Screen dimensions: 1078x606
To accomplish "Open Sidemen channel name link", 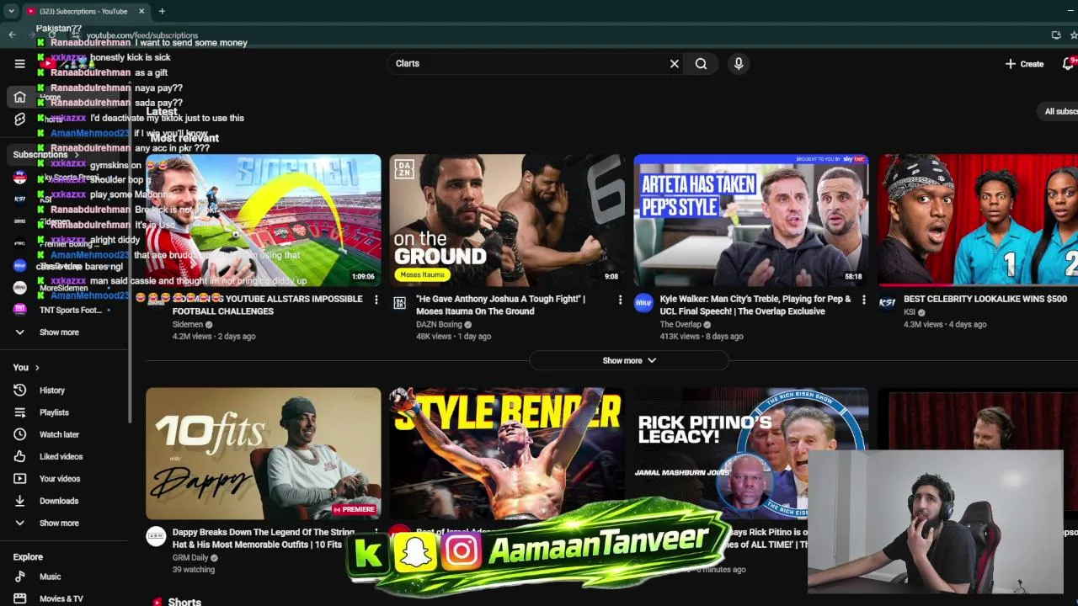I will click(188, 324).
